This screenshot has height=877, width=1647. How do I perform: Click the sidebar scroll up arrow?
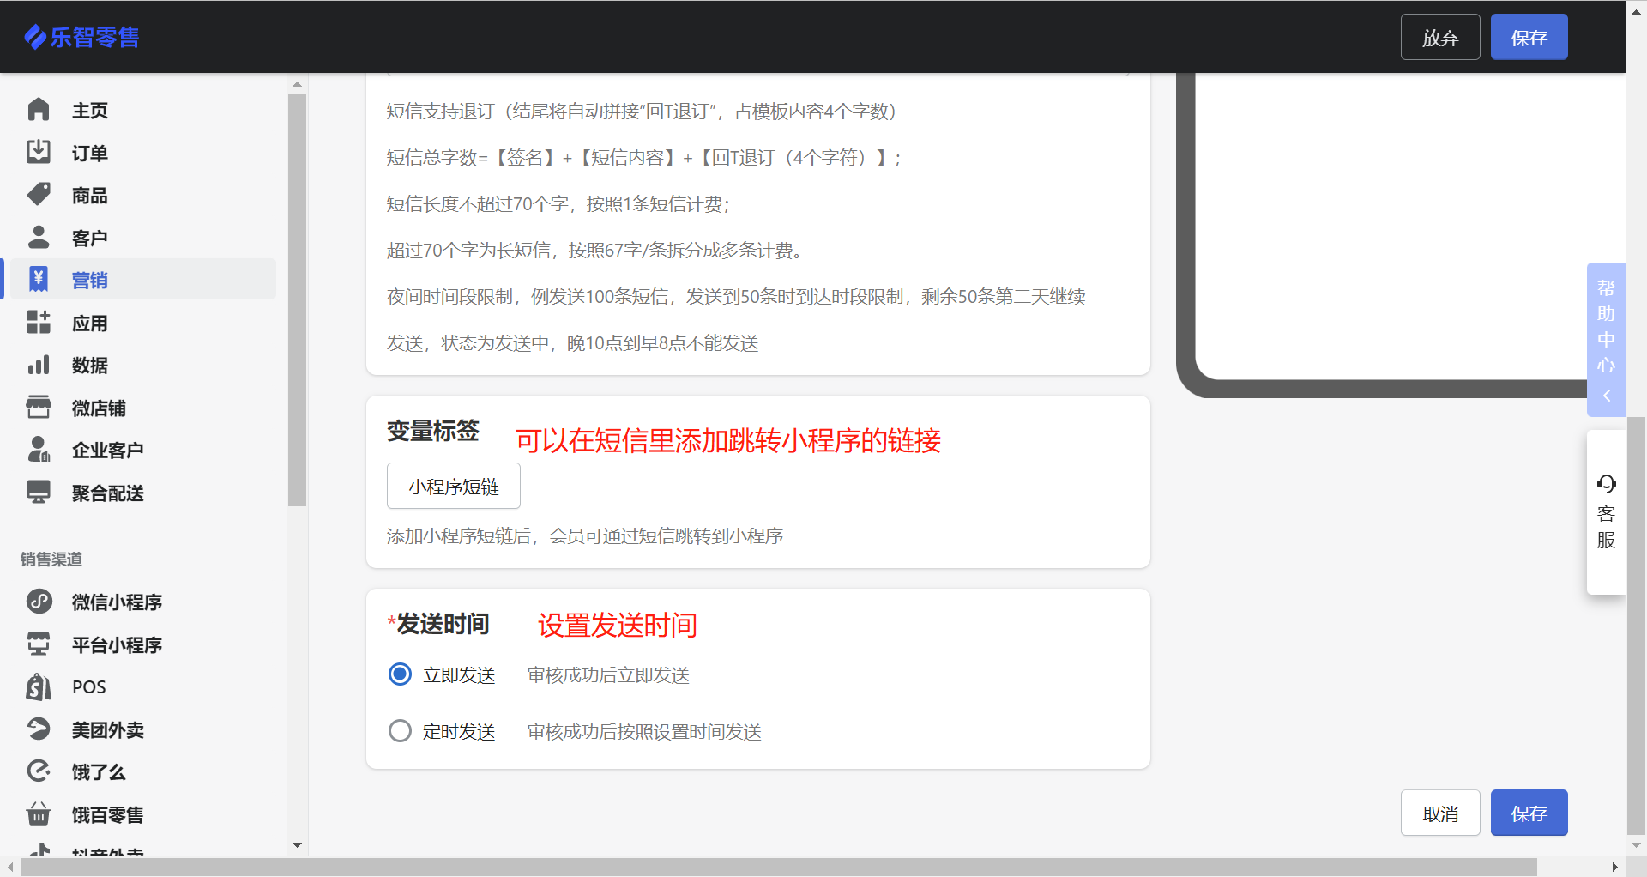tap(297, 84)
